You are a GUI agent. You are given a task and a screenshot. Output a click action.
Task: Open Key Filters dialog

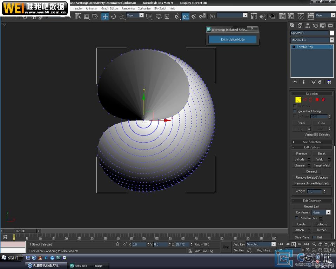[x=264, y=250]
